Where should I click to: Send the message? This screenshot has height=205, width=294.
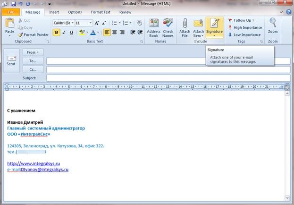11,60
